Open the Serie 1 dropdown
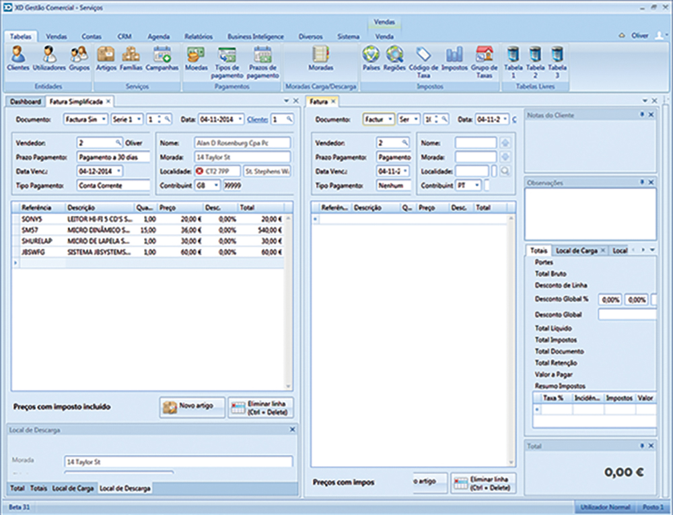Screen dimensions: 673x515 click(x=139, y=119)
